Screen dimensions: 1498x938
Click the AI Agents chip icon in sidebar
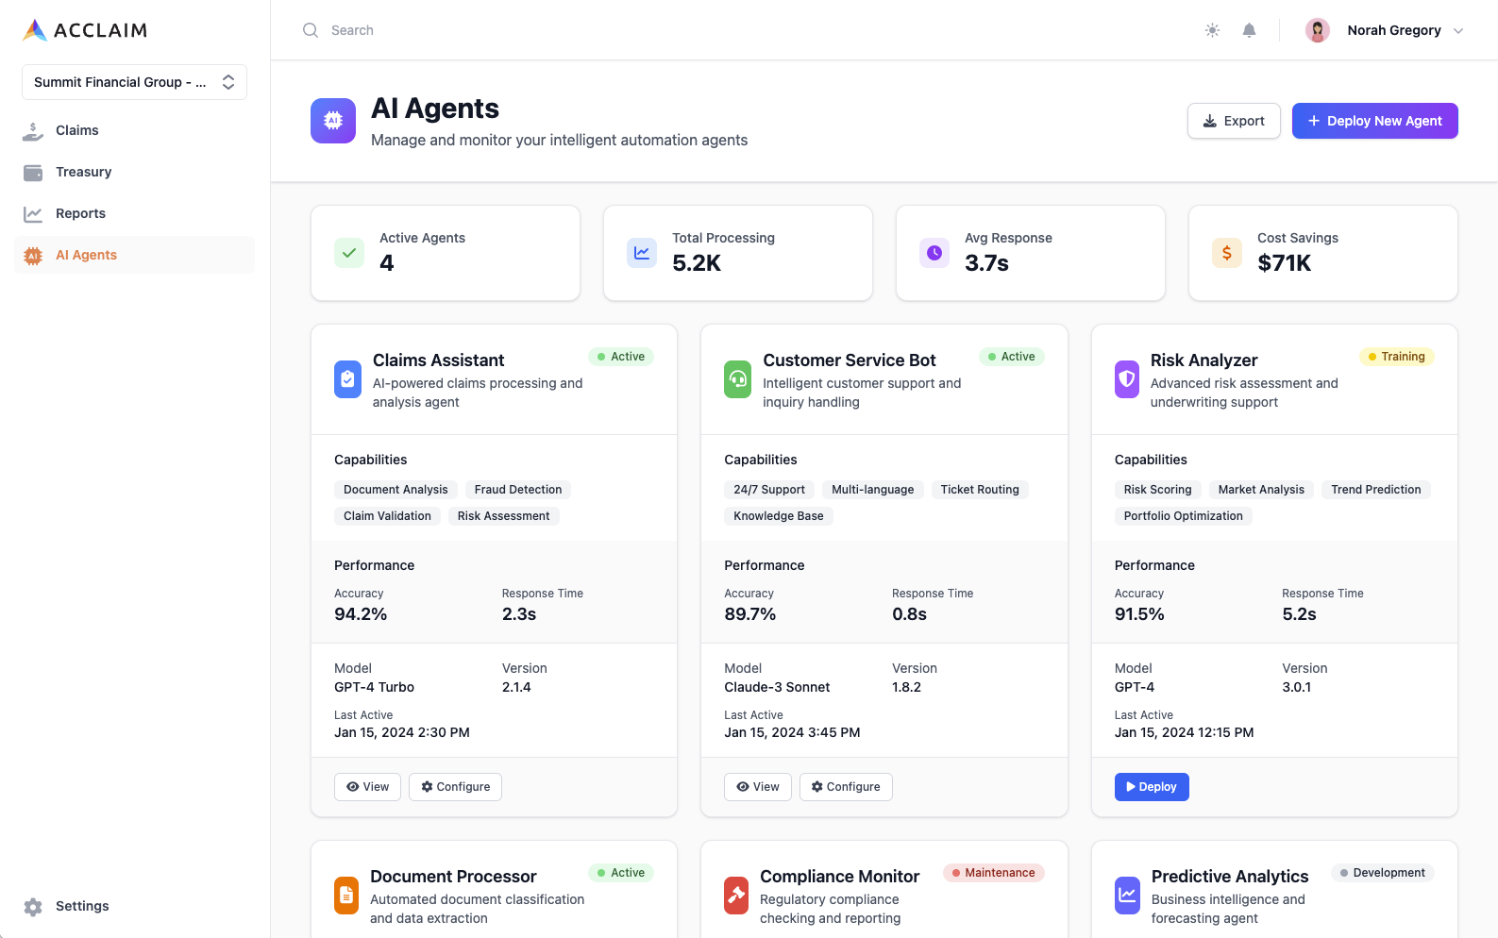tap(33, 256)
